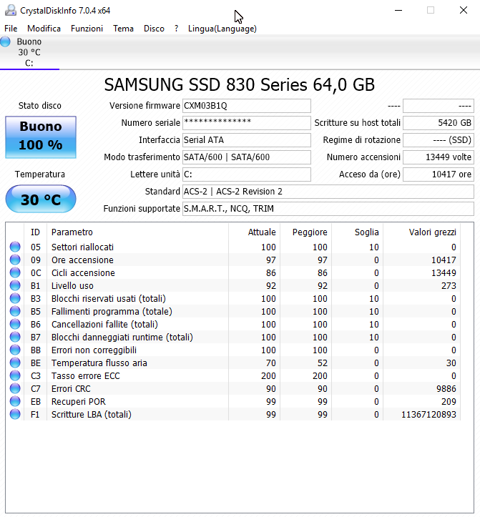Viewport: 480px width, 517px height.
Task: Click status orb of Scritture LBA row
Action: pos(15,414)
